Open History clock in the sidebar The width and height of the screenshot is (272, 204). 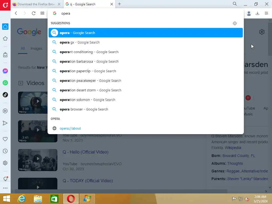pyautogui.click(x=5, y=151)
